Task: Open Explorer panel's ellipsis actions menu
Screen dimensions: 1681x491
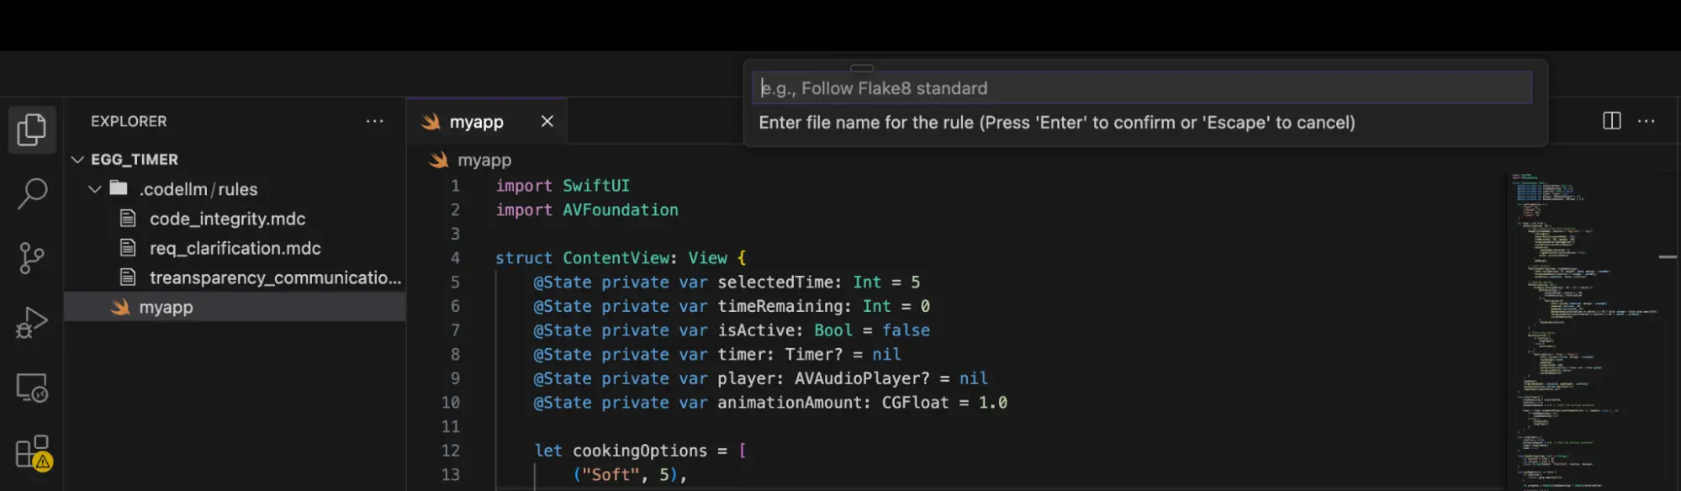Action: click(374, 121)
